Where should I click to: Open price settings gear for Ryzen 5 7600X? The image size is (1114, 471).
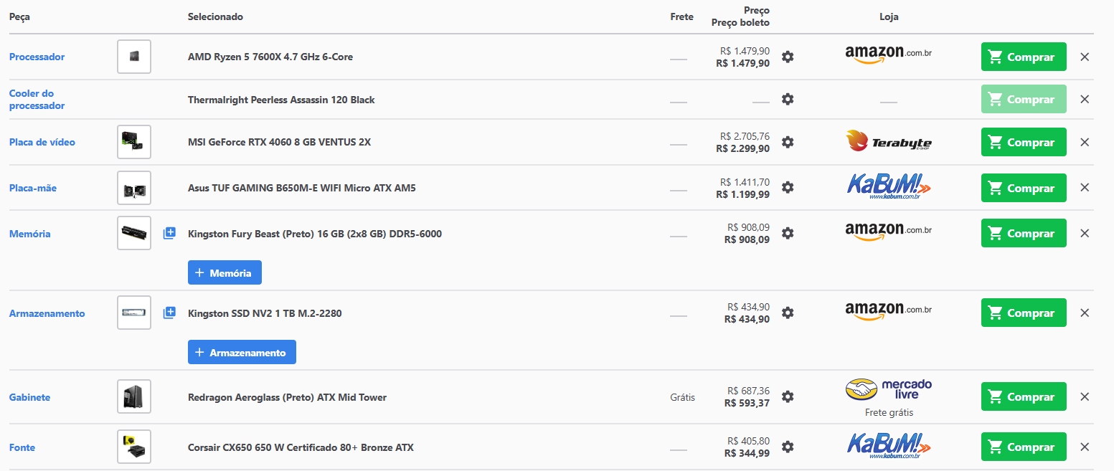[x=788, y=57]
